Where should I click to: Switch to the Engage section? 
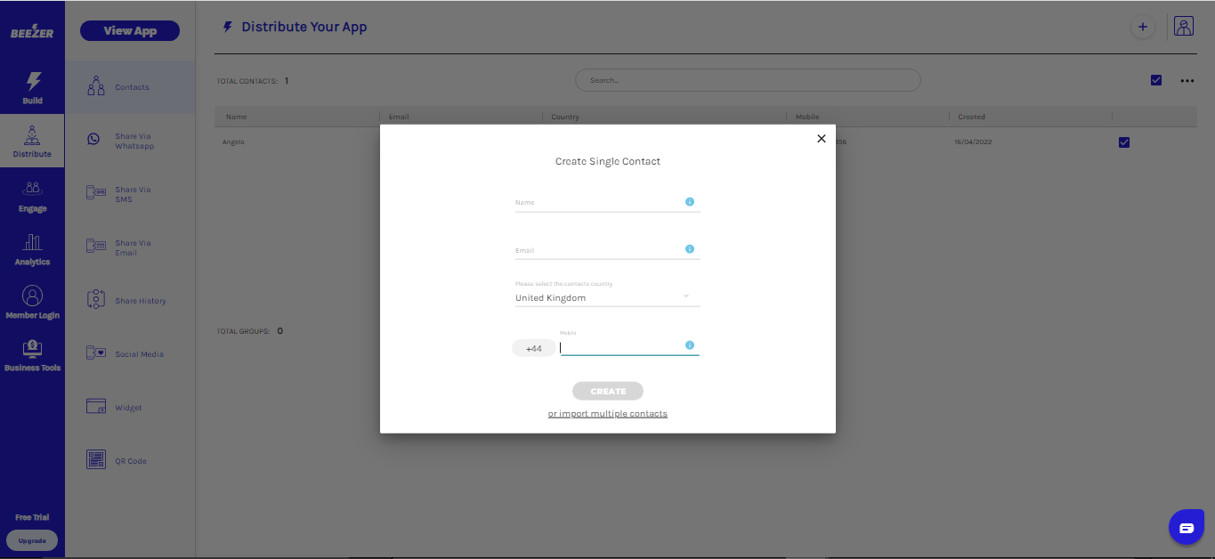click(32, 196)
